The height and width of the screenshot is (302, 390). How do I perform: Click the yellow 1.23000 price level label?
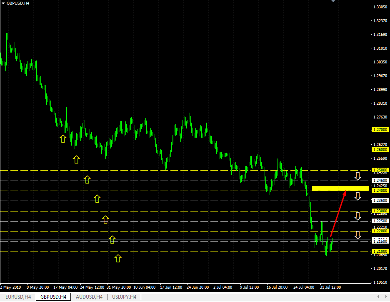pyautogui.click(x=380, y=211)
